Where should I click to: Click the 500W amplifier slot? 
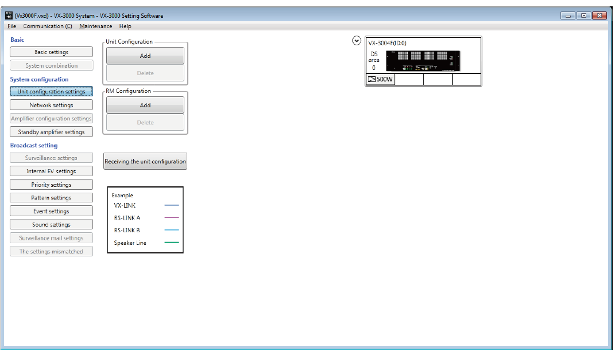380,79
